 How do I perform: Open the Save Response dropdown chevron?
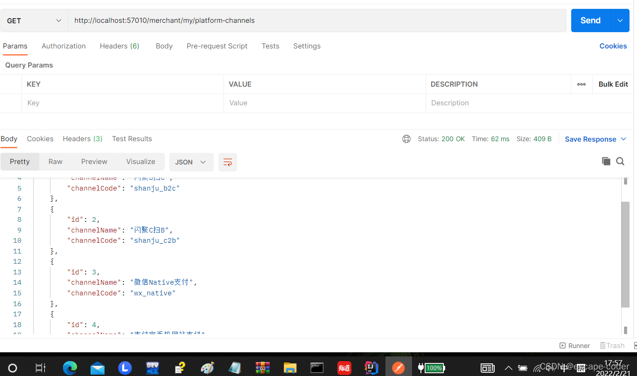coord(623,139)
